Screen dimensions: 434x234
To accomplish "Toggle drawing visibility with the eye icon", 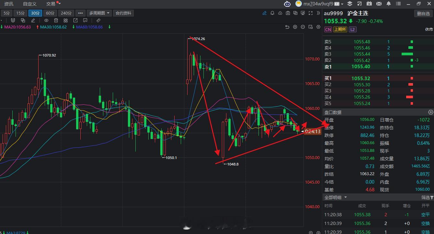I will [x=46, y=20].
